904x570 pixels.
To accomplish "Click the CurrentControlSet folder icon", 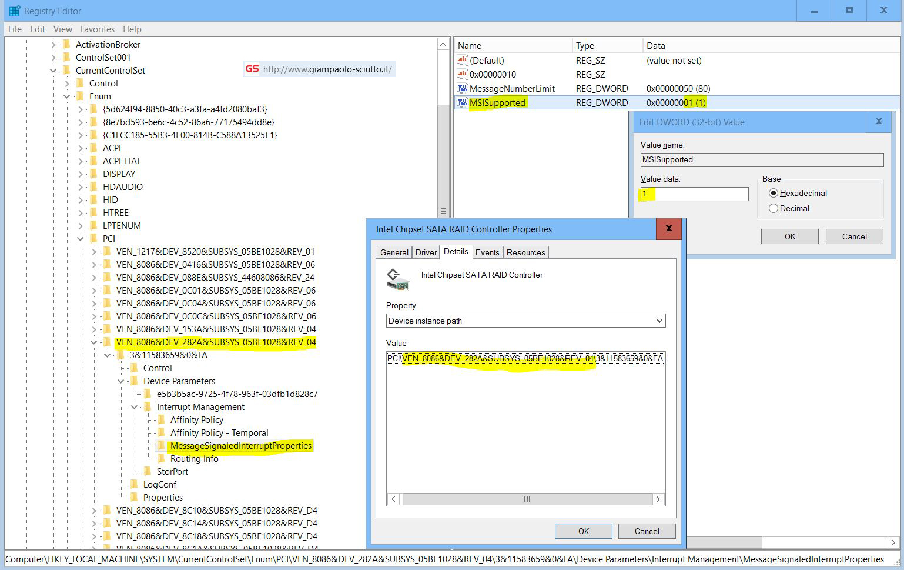I will click(66, 70).
